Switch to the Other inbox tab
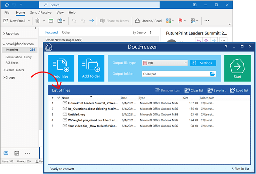 click(x=66, y=32)
